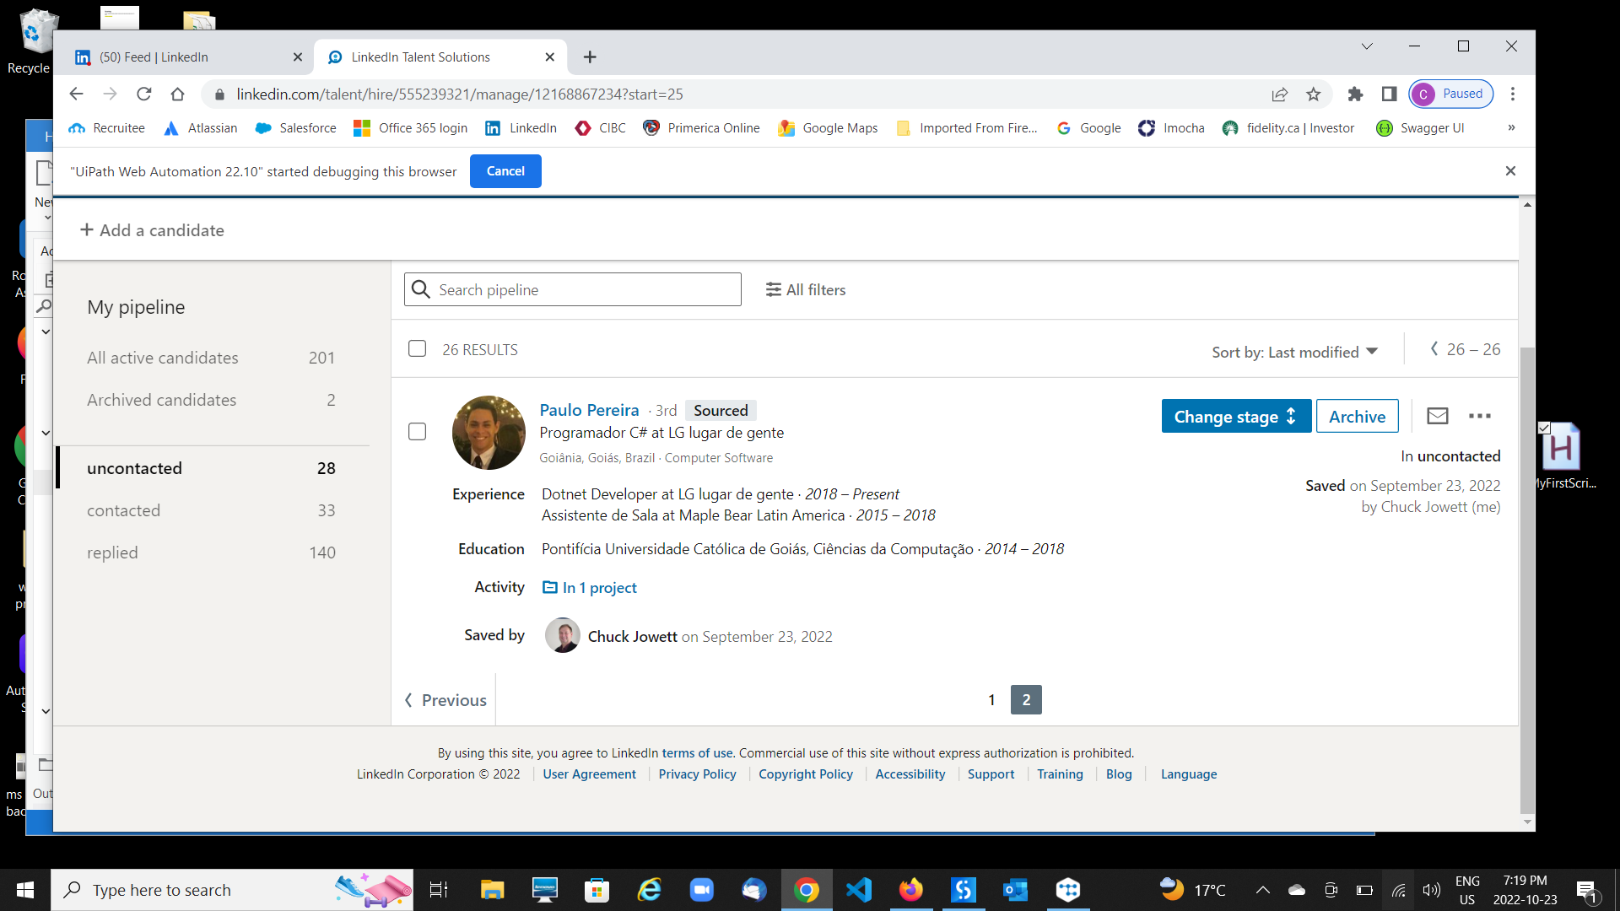
Task: Open the contacted pipeline stage
Action: tap(123, 509)
